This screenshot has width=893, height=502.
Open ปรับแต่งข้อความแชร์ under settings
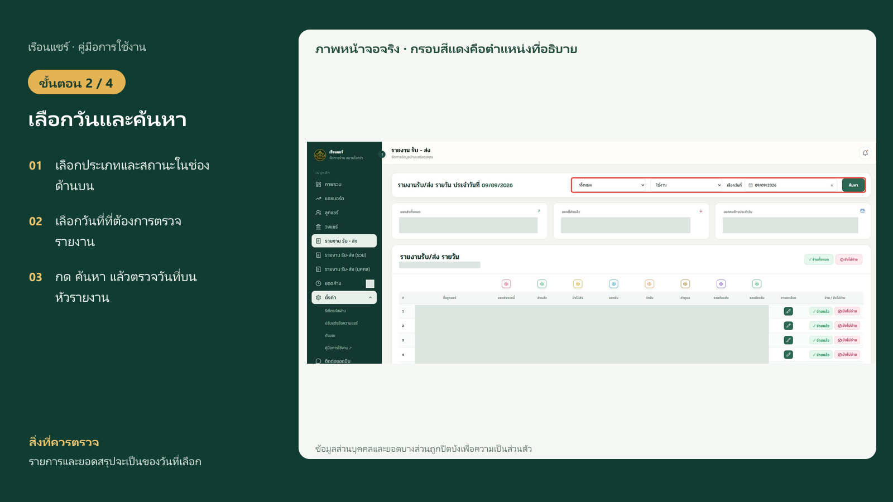tap(341, 323)
